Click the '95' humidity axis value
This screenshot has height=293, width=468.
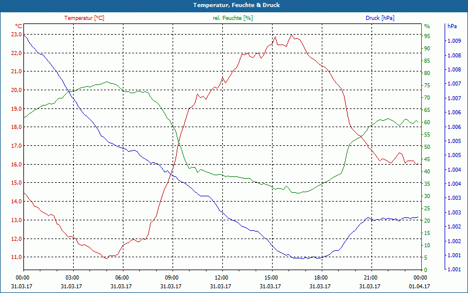(427, 36)
